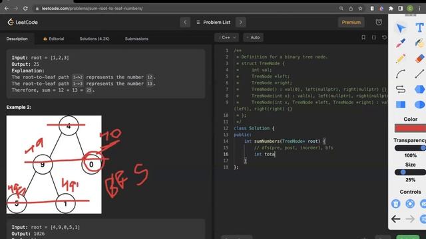Go to previous problem chevron
Viewport: 426px width, 239px height.
click(x=185, y=22)
